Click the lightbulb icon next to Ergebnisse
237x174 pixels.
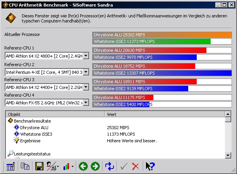click(17, 140)
